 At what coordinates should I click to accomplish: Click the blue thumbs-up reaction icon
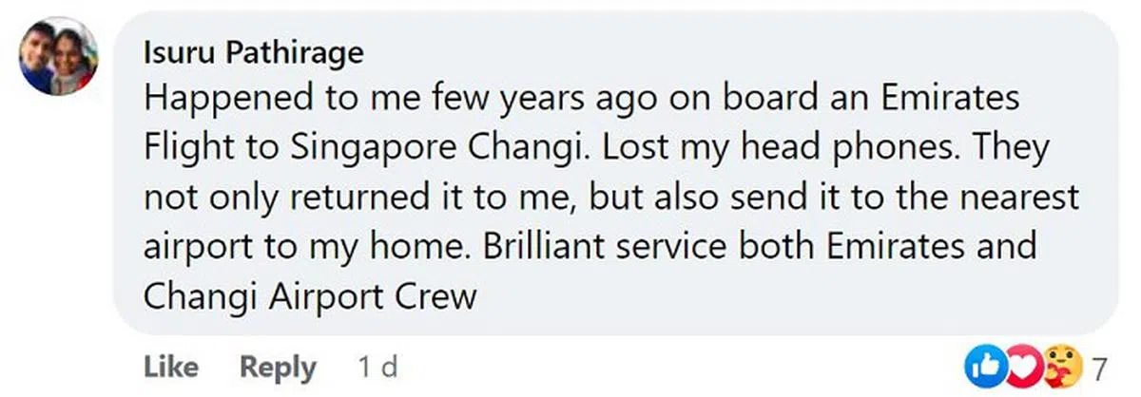(983, 366)
